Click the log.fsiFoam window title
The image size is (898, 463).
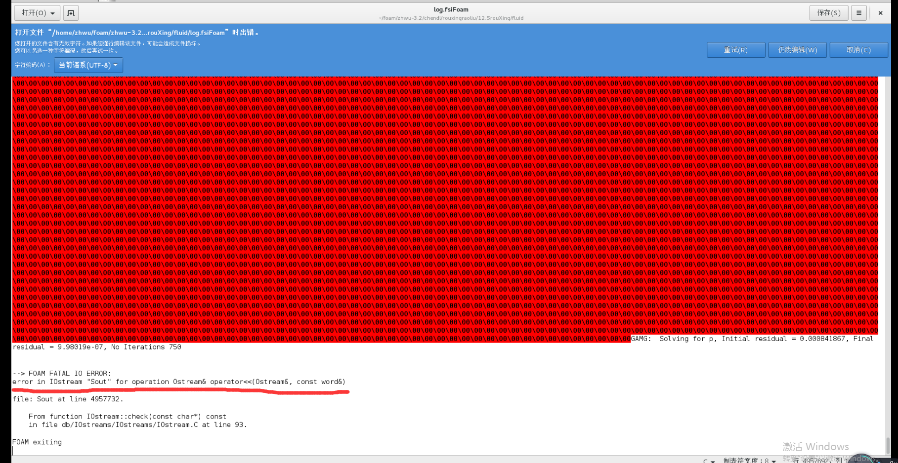click(x=451, y=9)
